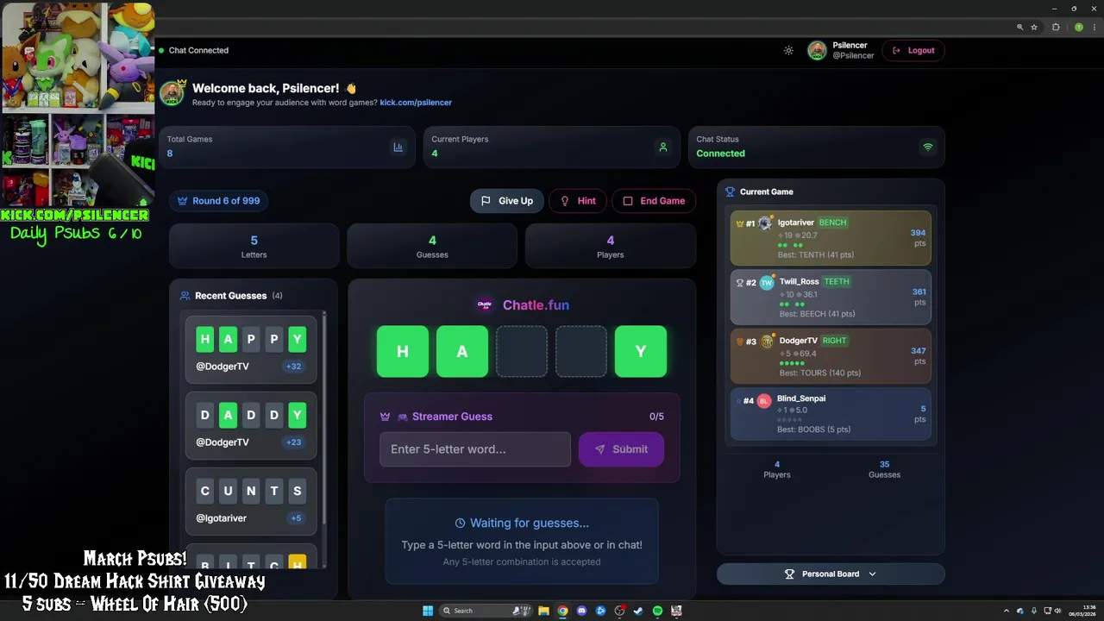This screenshot has height=621, width=1104.
Task: Click Igotariver's player avatar
Action: pos(765,223)
